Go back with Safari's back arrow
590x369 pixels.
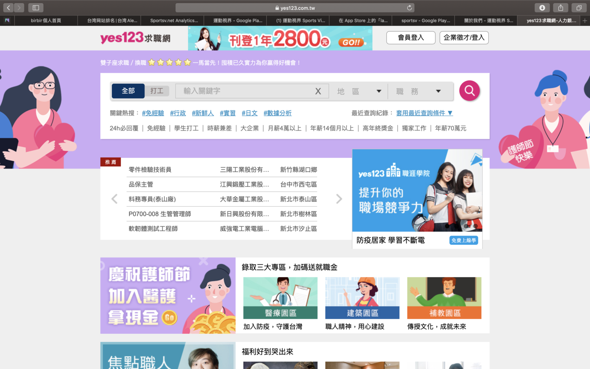(x=8, y=8)
